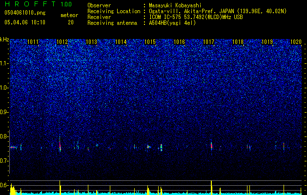The height and width of the screenshot is (195, 307).
Task: Click the 1011 time marker
Action: tap(33, 41)
